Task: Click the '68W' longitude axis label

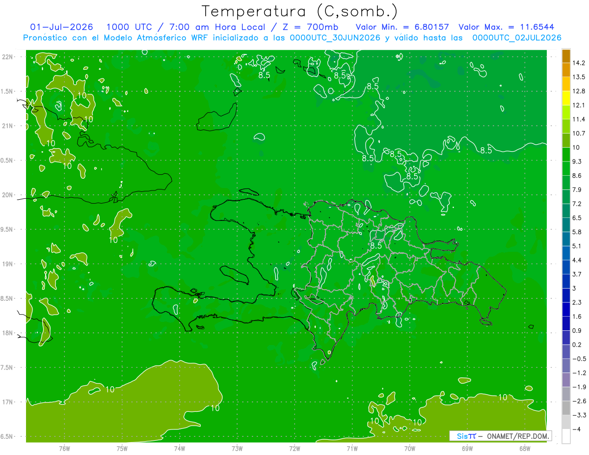Action: 525,448
